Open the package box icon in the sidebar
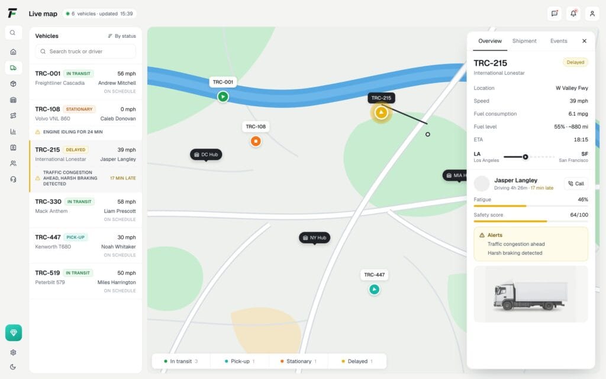The width and height of the screenshot is (606, 379). [13, 83]
